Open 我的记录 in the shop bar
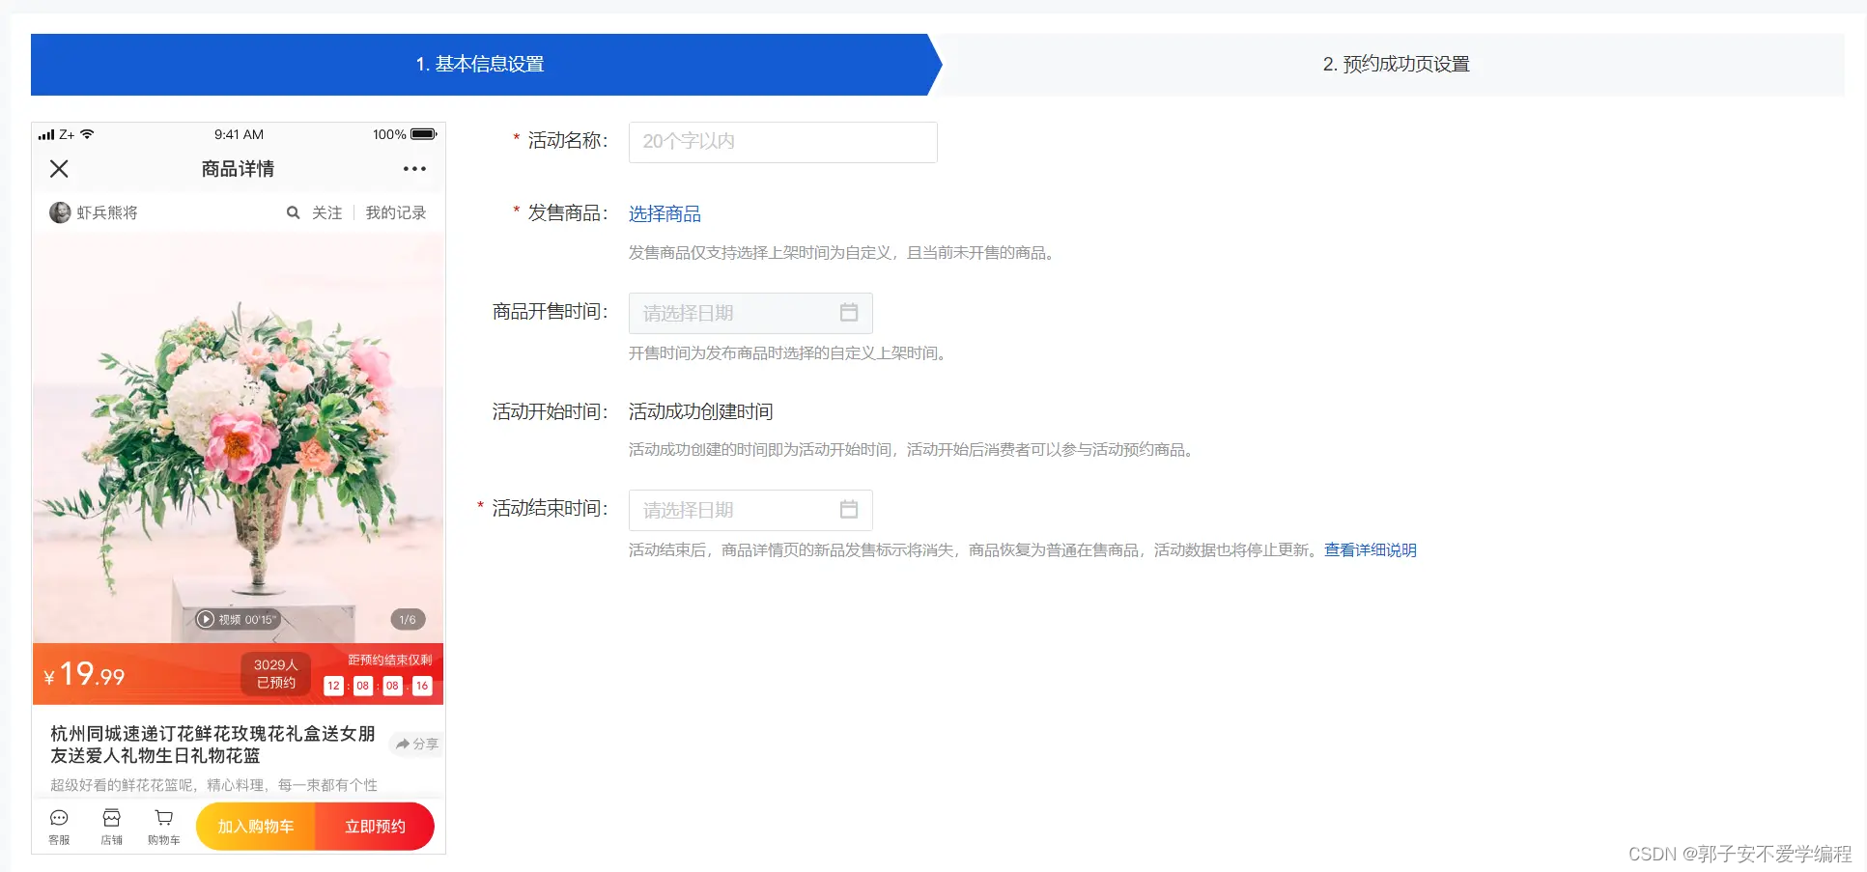The width and height of the screenshot is (1867, 872). [x=396, y=212]
